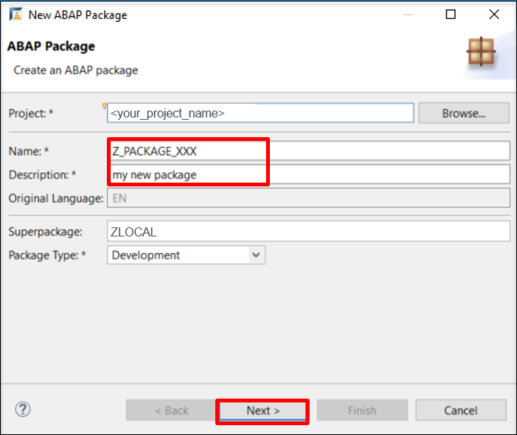
Task: Click the 'Package Type:' label
Action: 47,255
